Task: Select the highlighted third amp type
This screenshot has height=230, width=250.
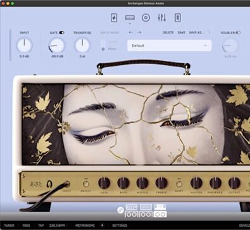Action: point(160,211)
